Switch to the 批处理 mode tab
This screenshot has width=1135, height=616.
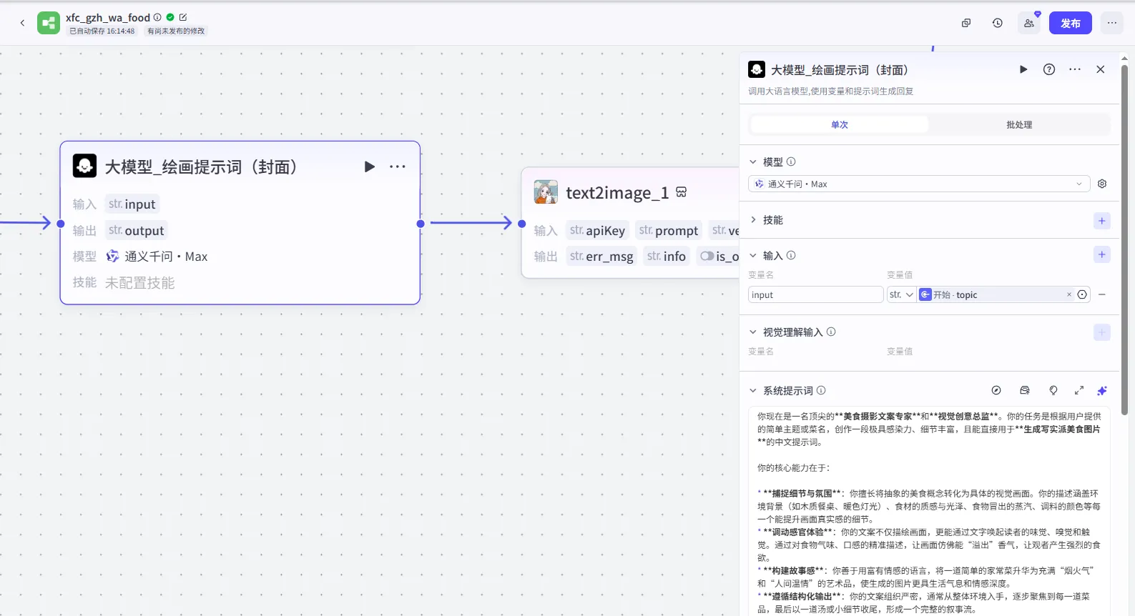(x=1018, y=124)
